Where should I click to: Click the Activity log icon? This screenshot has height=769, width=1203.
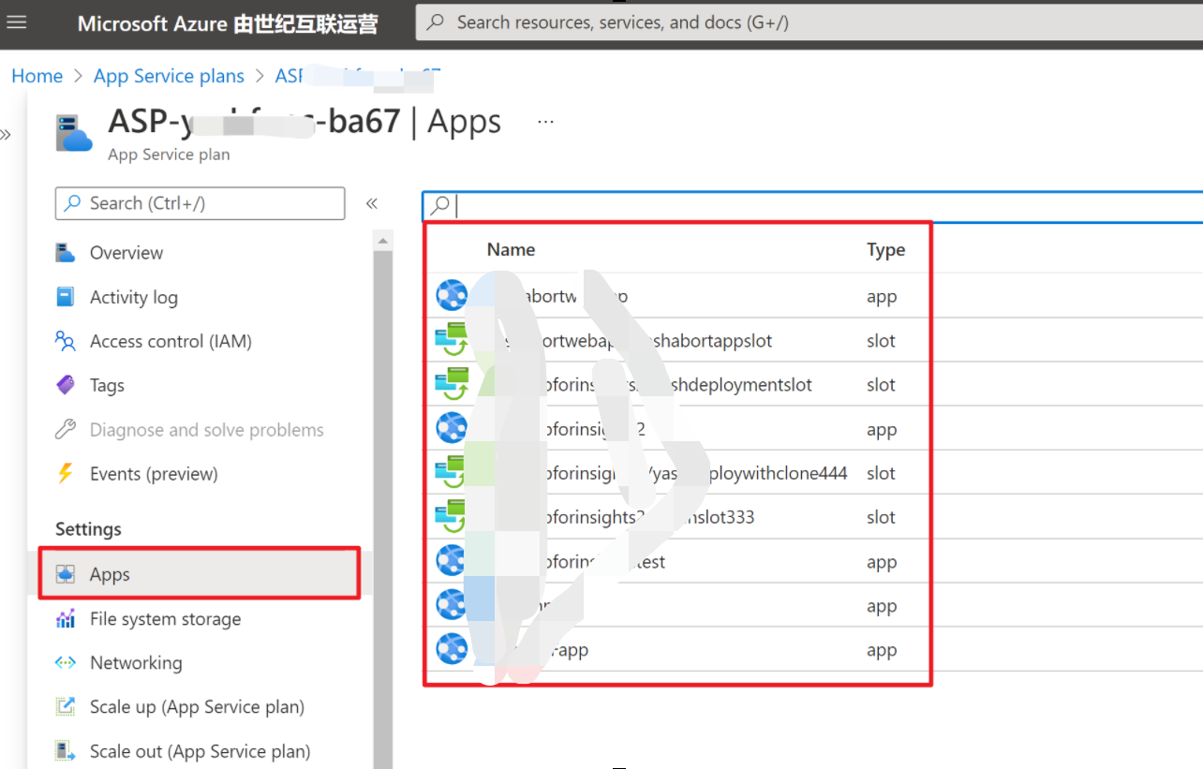[65, 297]
